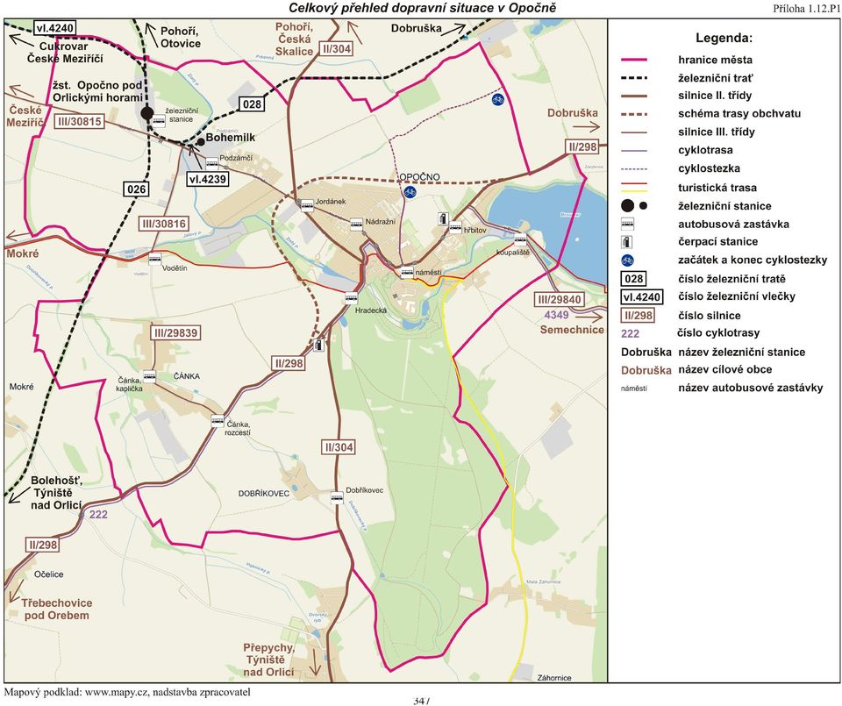Click the ČÁNKA village label
The image size is (842, 706).
click(186, 376)
